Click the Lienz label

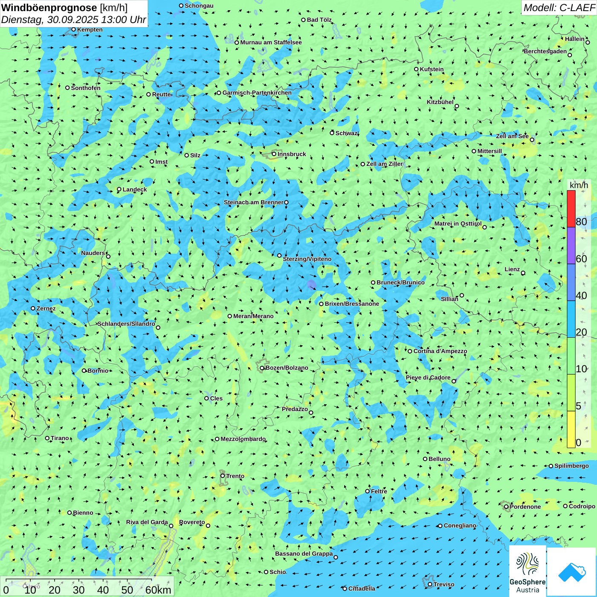512,269
